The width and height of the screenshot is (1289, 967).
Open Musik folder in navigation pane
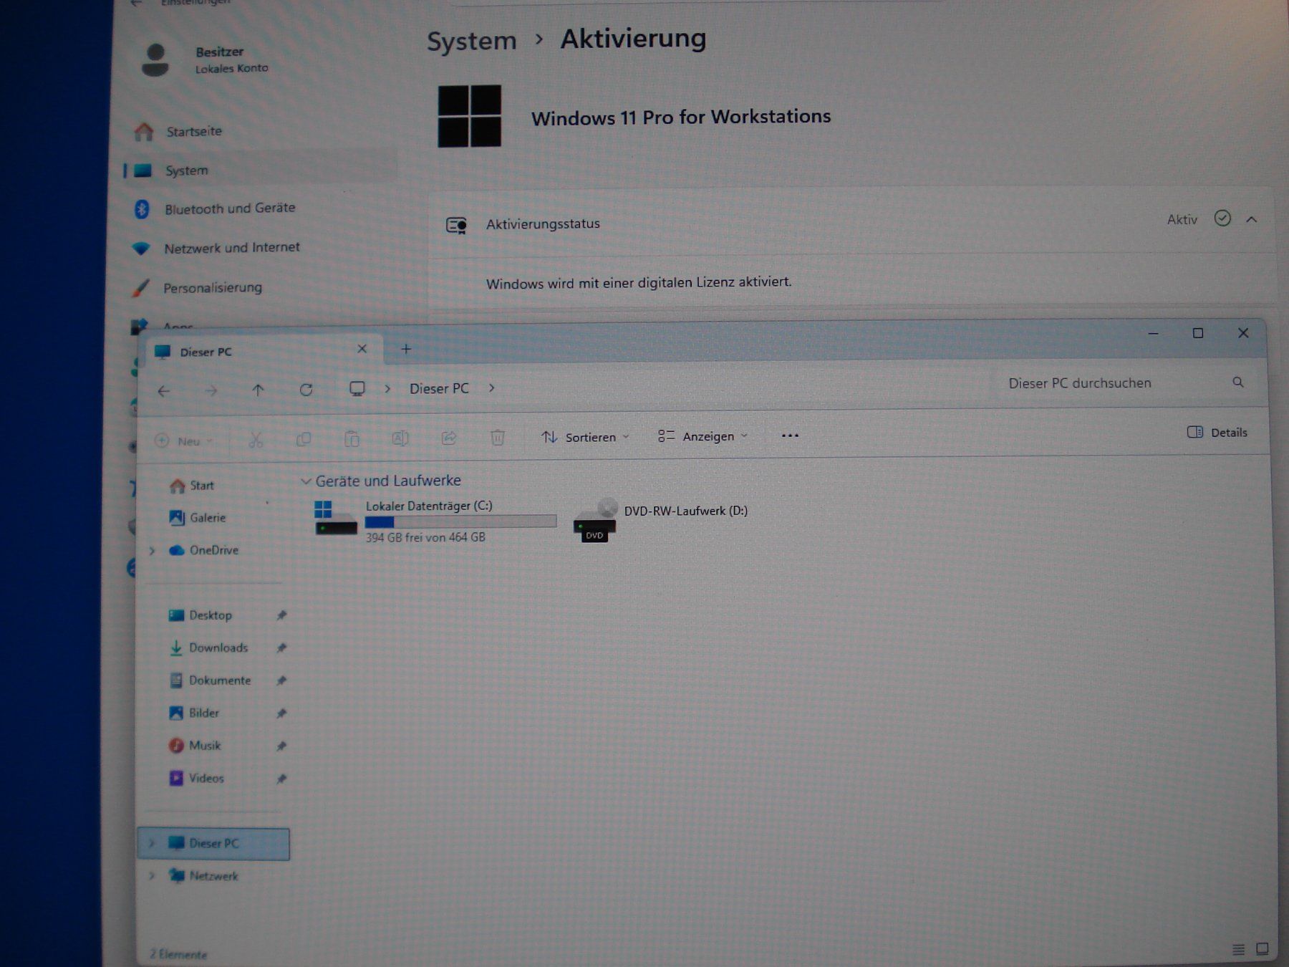(x=194, y=746)
